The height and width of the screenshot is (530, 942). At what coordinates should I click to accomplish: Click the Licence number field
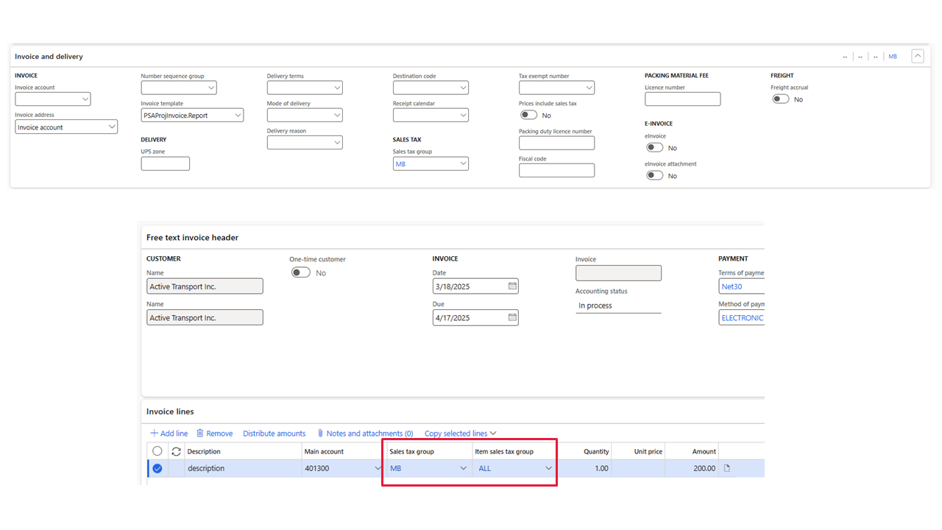point(682,99)
